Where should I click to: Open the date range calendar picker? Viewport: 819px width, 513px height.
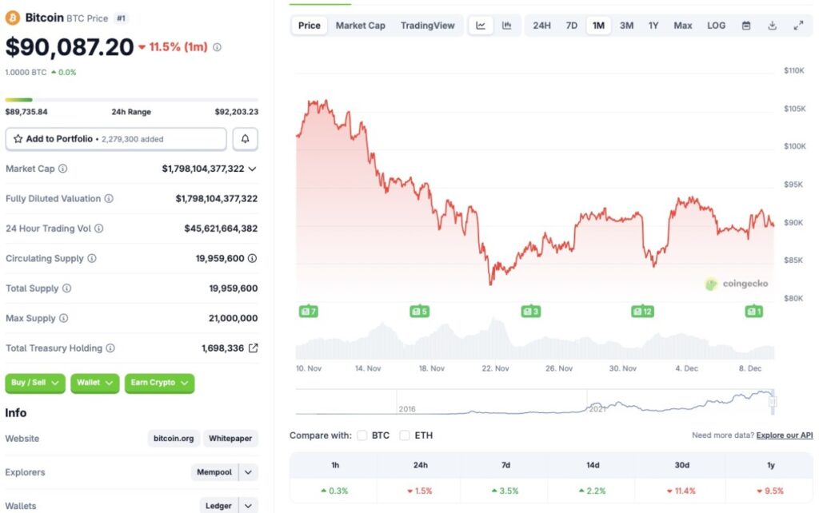(747, 25)
